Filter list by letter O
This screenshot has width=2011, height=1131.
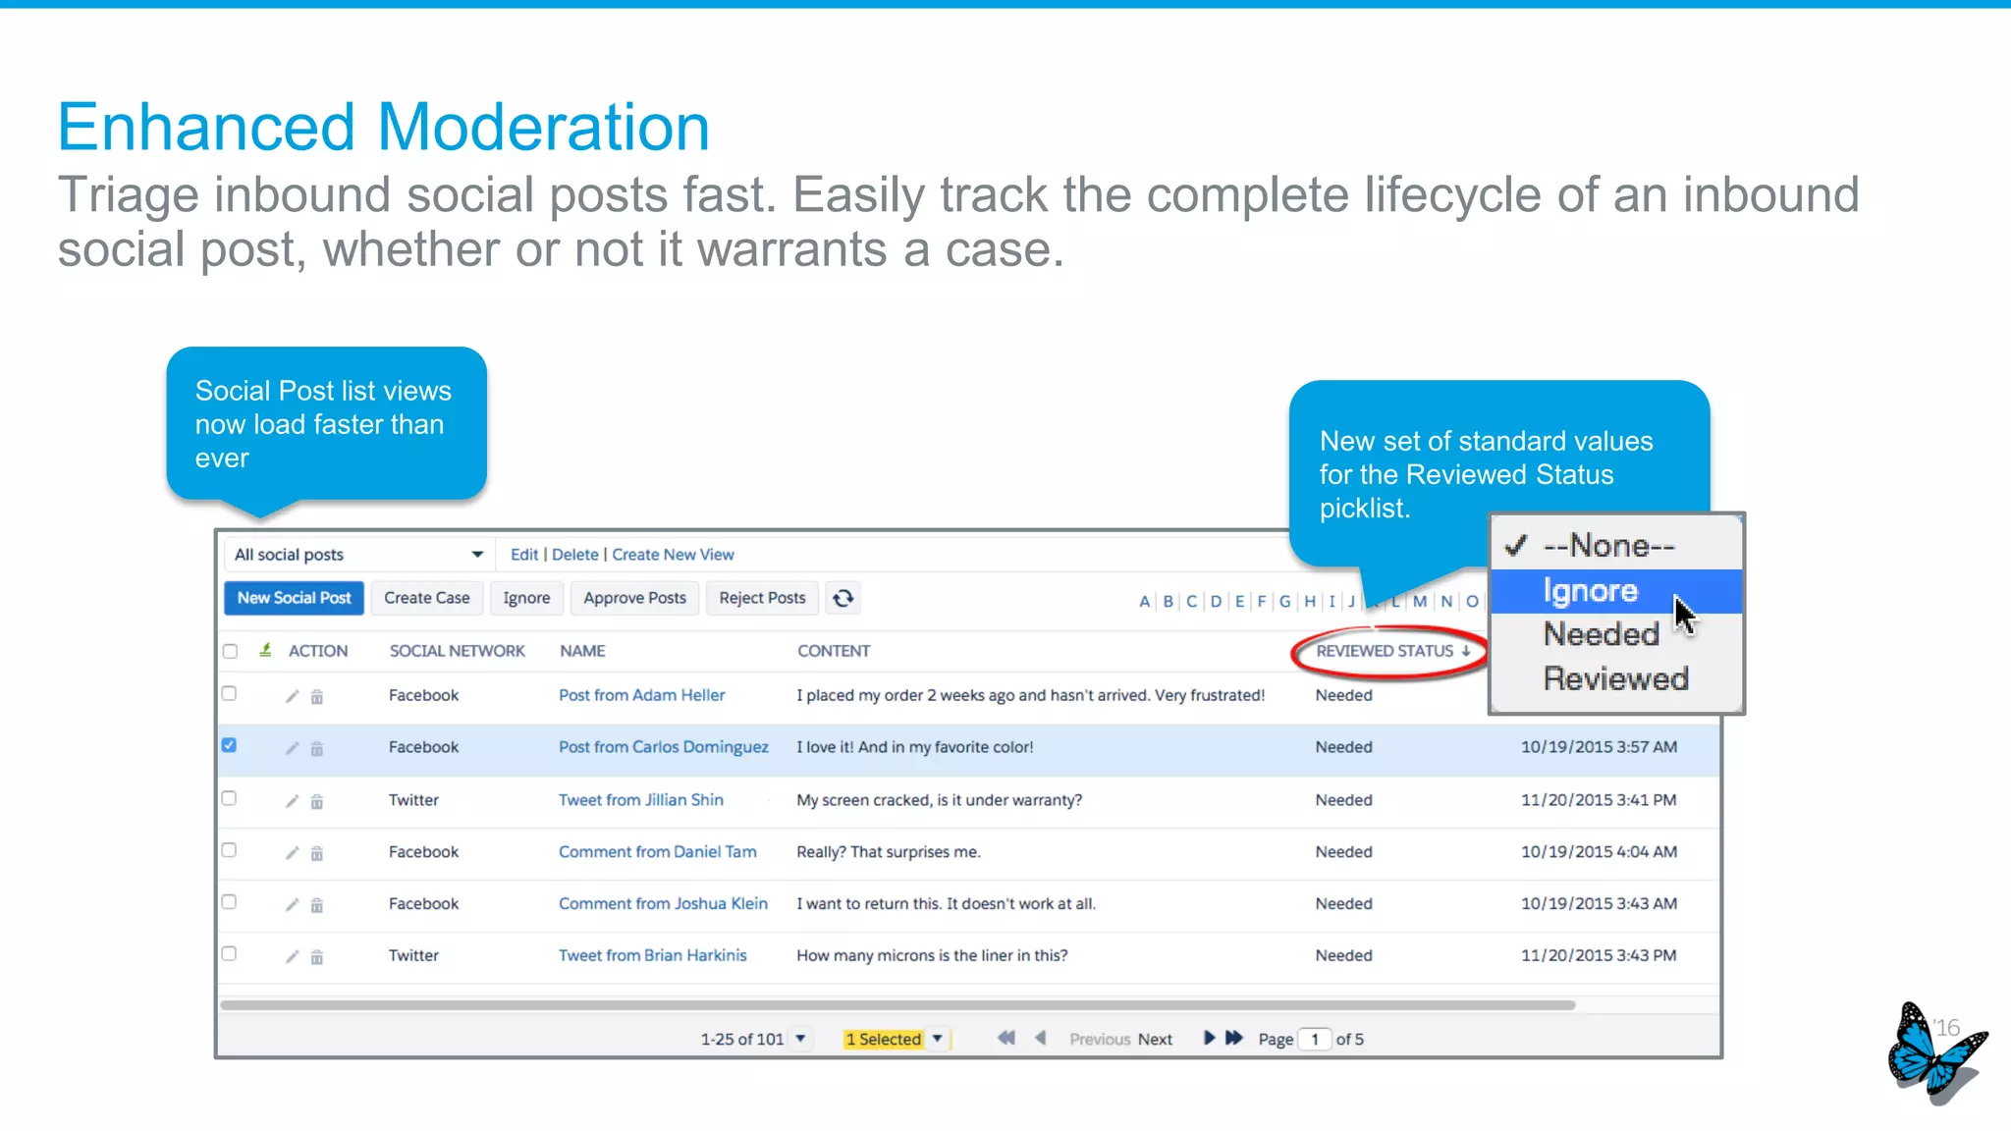pyautogui.click(x=1472, y=602)
